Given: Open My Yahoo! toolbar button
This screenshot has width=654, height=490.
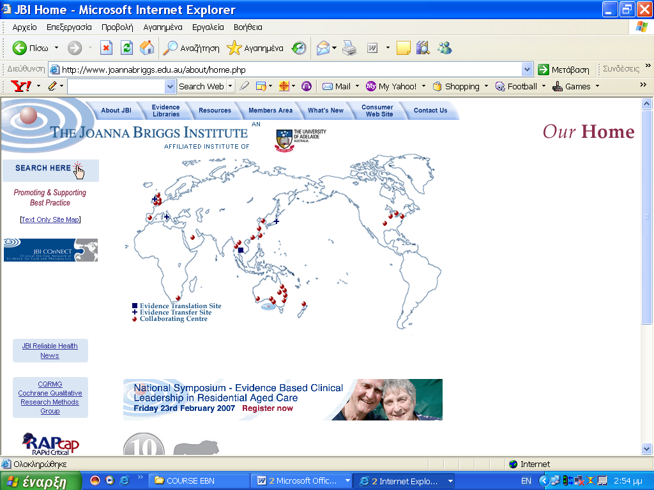Looking at the screenshot, I should coord(392,86).
